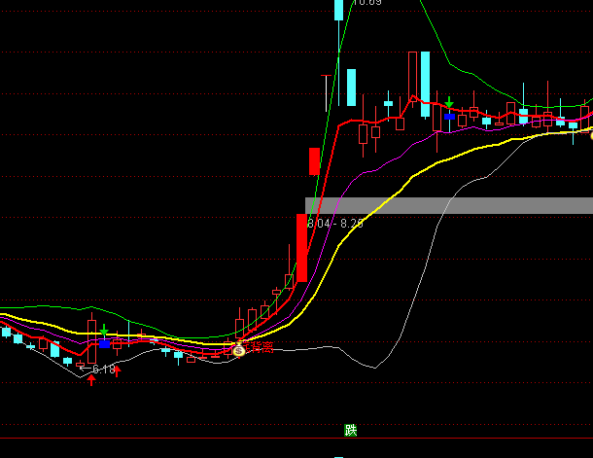Select the large solid red candle above gap label
The height and width of the screenshot is (458, 593).
coord(302,248)
